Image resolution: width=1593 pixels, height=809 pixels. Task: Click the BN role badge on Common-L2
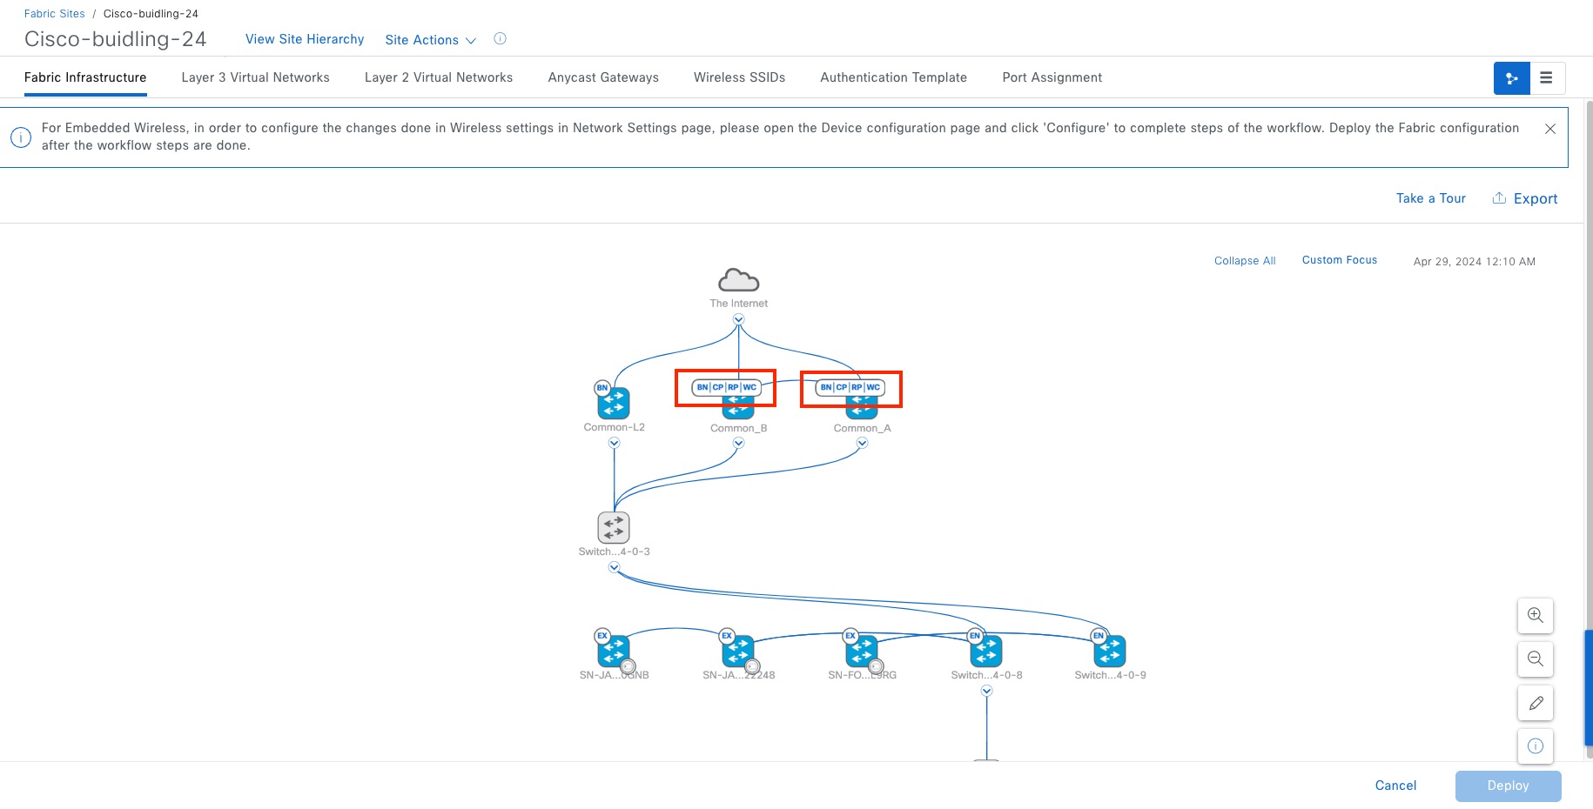[x=601, y=388]
